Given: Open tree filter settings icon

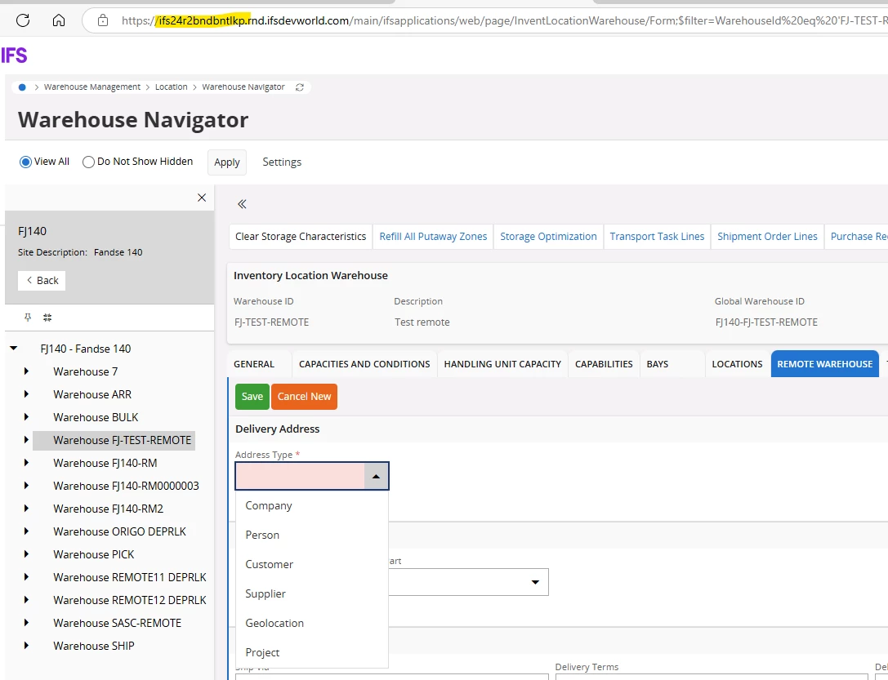Looking at the screenshot, I should point(47,318).
